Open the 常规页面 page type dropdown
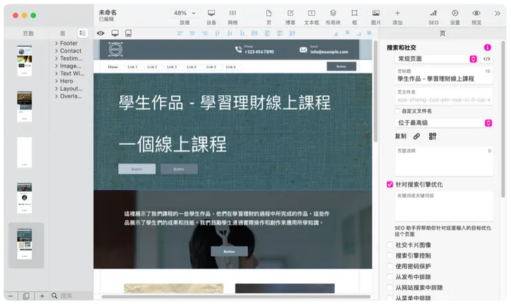The width and height of the screenshot is (511, 304). click(436, 59)
